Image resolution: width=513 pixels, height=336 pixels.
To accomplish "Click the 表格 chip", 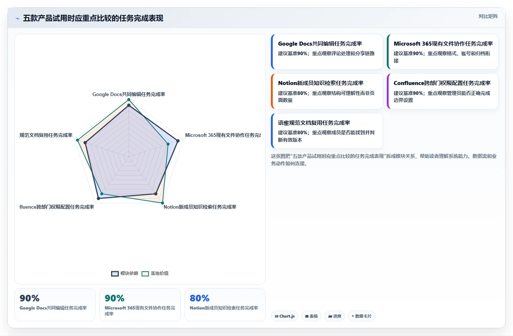I will [311, 316].
